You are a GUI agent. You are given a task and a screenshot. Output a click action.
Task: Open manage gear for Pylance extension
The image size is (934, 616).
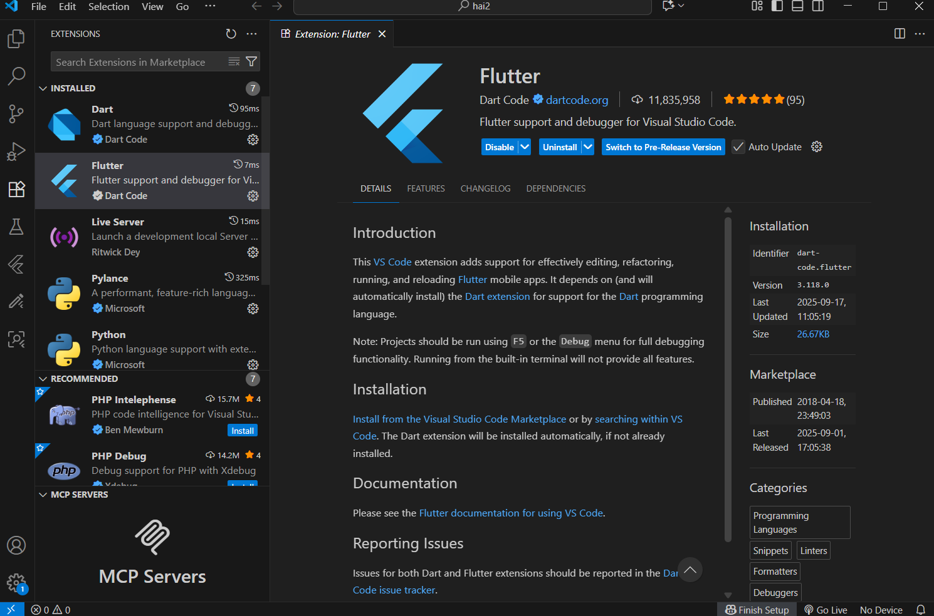[x=253, y=309]
